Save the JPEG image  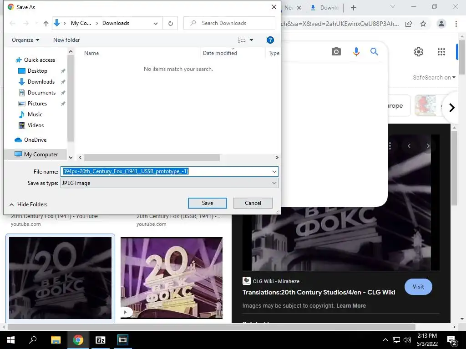tap(208, 203)
